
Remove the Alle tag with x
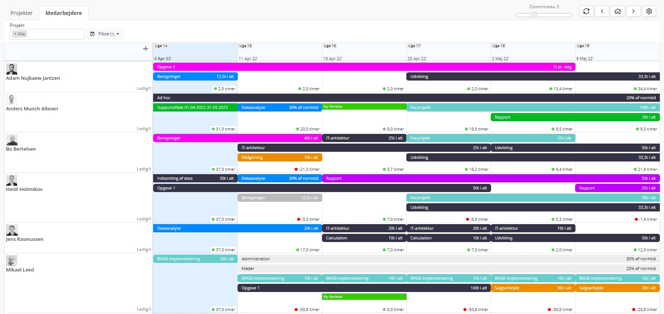pyautogui.click(x=15, y=34)
